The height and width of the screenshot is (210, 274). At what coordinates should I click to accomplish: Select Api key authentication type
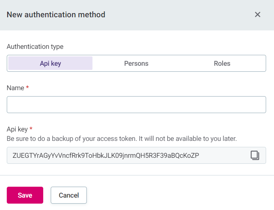point(50,63)
